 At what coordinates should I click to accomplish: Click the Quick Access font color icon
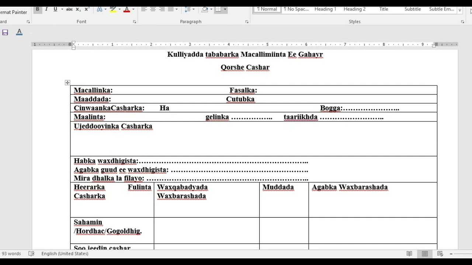19,32
